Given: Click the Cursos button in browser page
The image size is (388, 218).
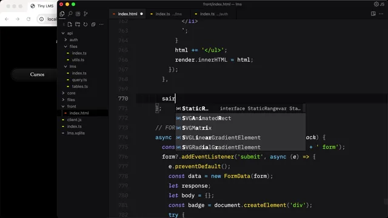Looking at the screenshot, I should (x=37, y=74).
